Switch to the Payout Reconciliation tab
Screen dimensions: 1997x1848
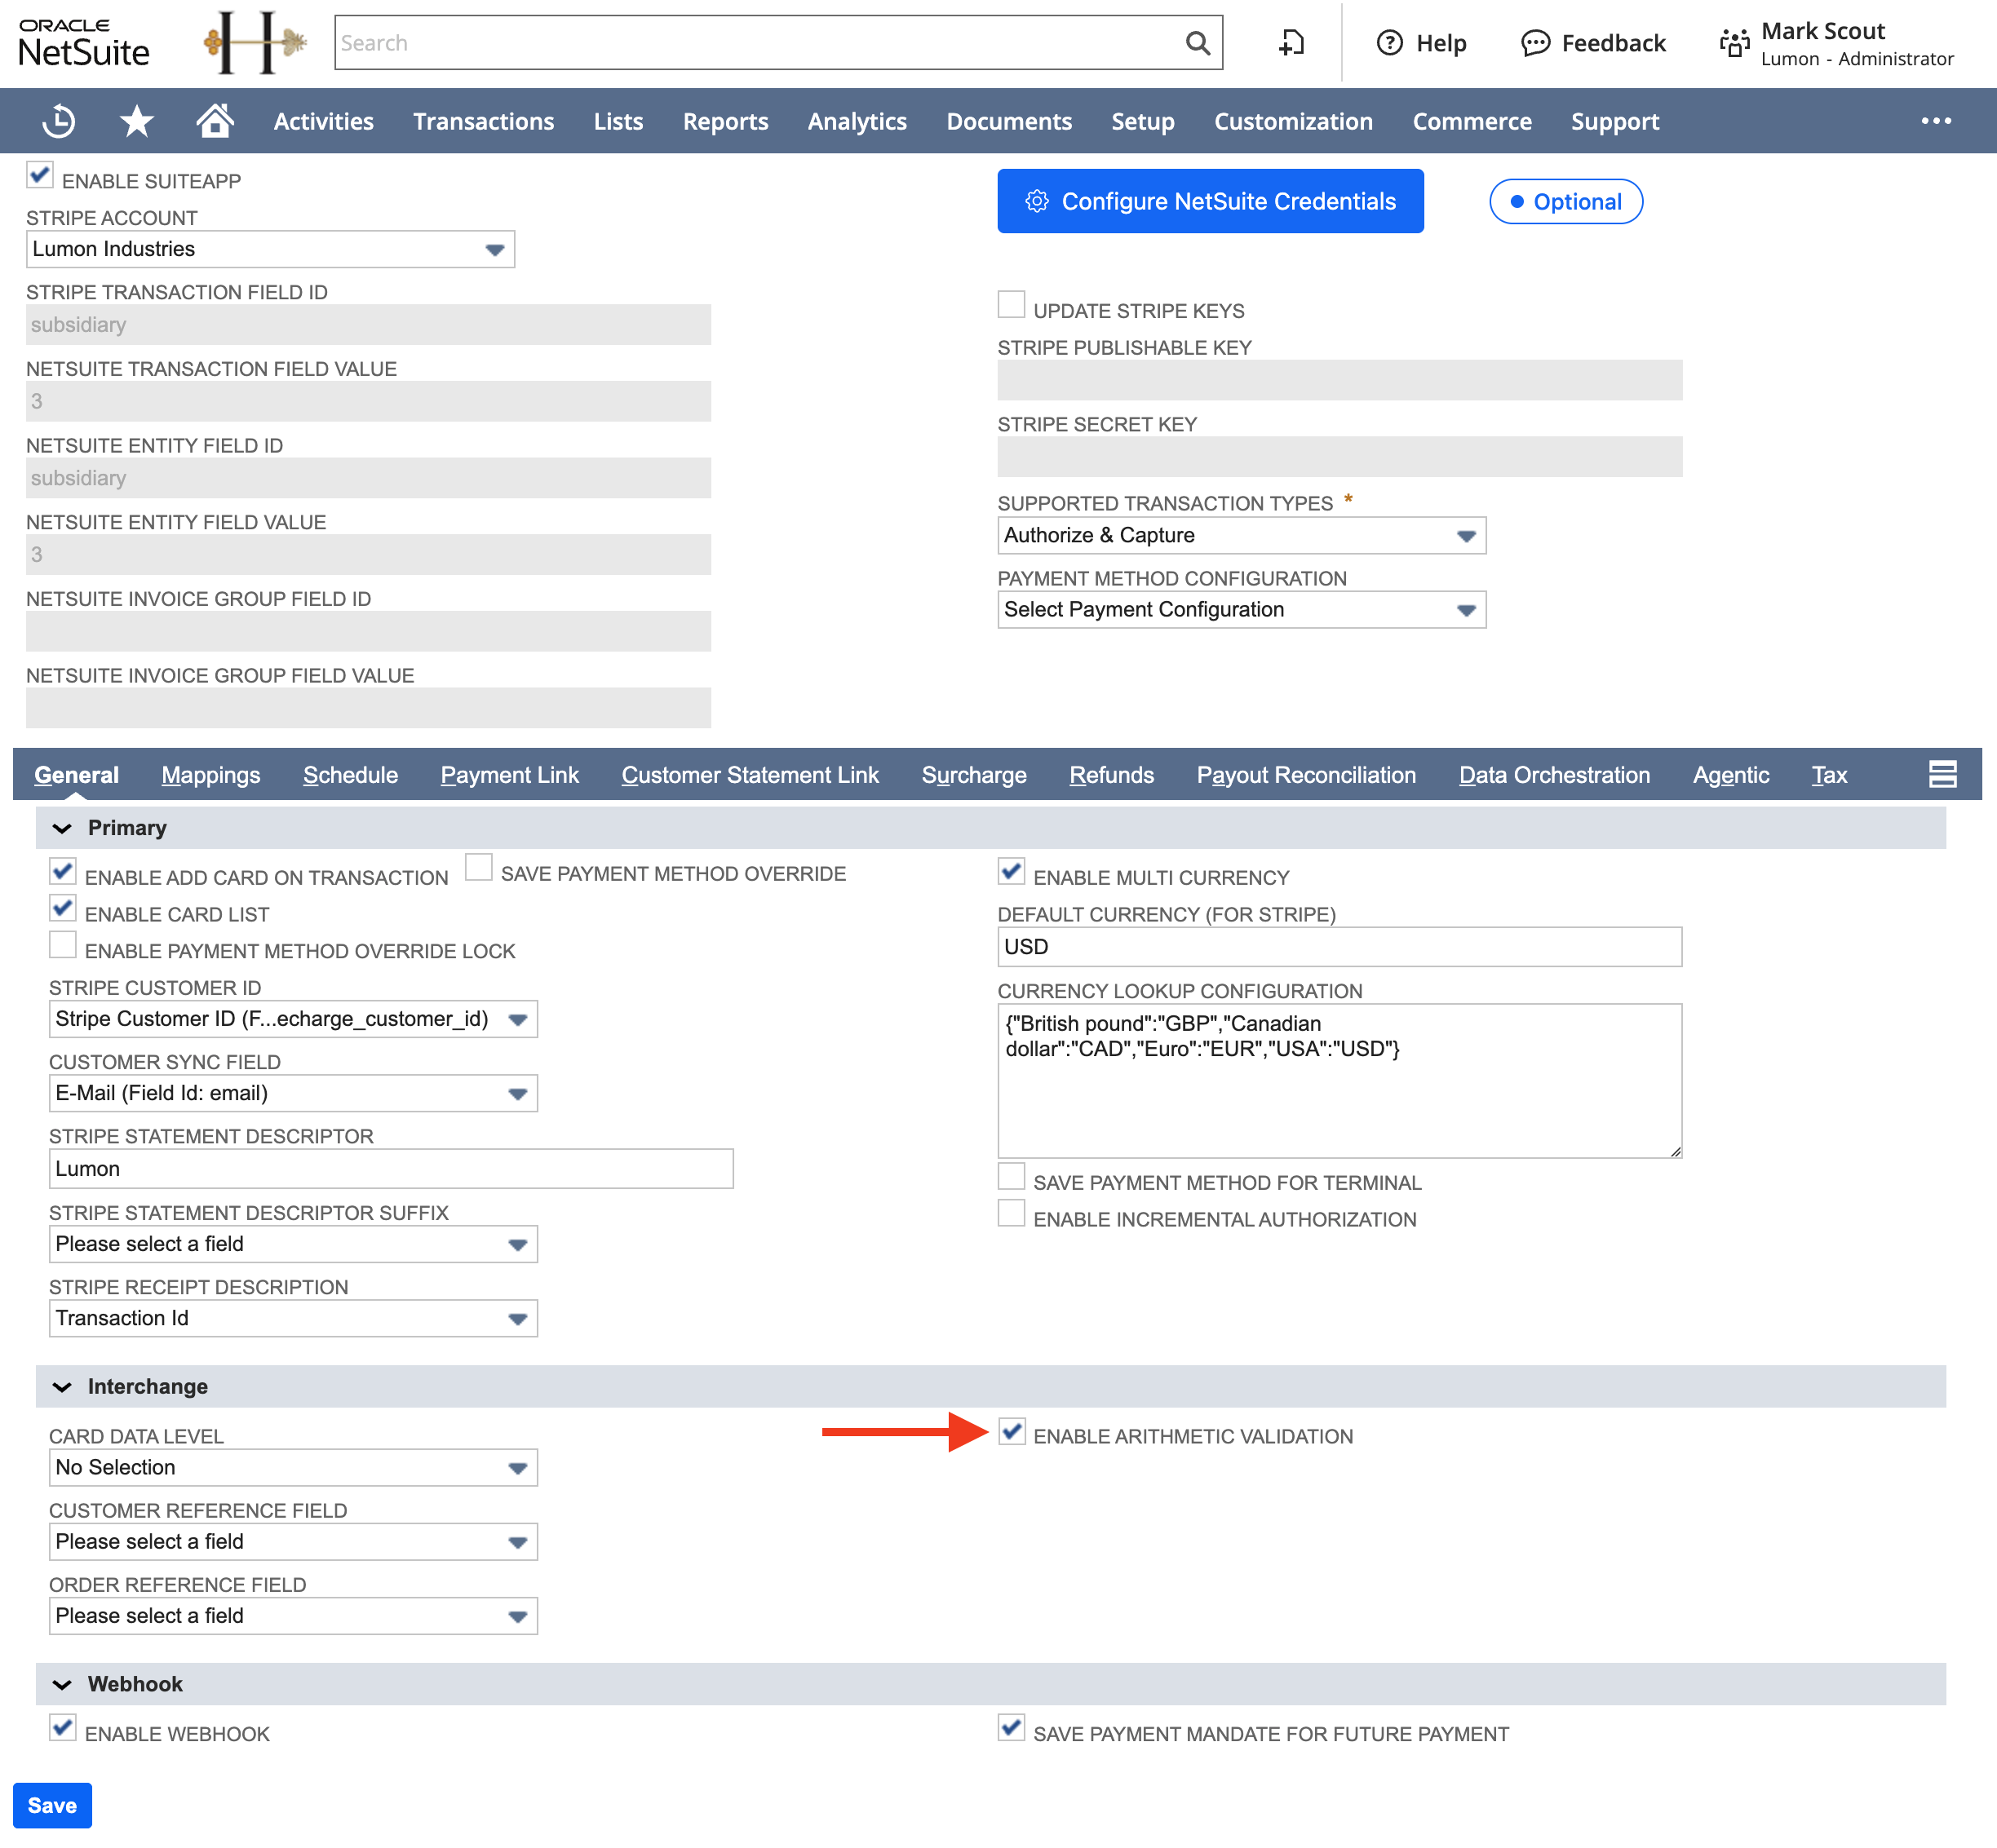click(1306, 775)
